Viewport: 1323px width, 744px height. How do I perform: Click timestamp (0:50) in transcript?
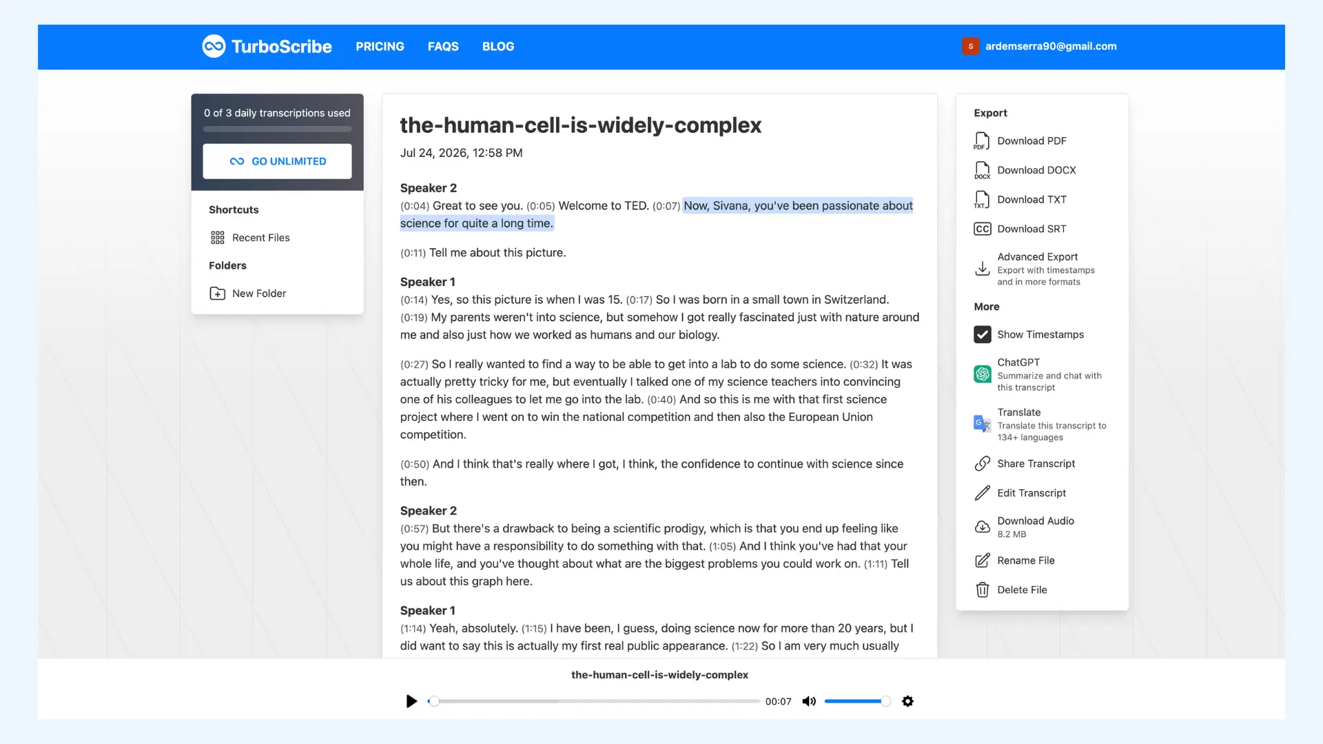(415, 464)
